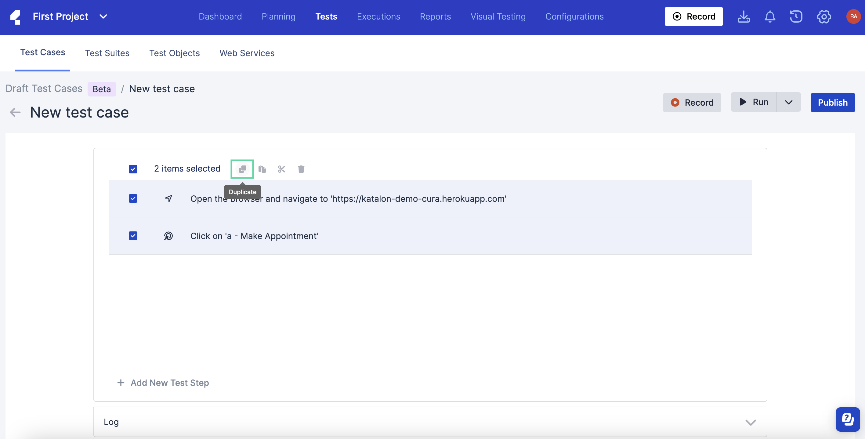
Task: Open Draft Test Cases breadcrumb link
Action: point(44,89)
